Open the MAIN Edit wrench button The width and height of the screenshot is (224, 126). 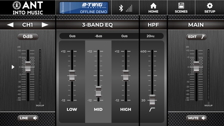196,37
